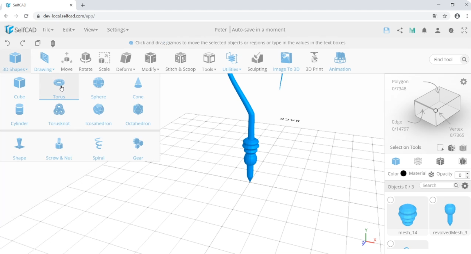The width and height of the screenshot is (471, 254).
Task: Activate the Rotate tool
Action: click(86, 62)
